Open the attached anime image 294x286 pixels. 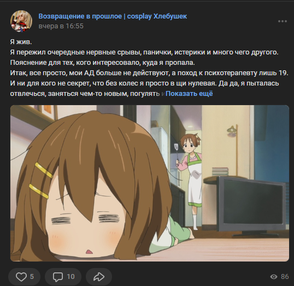(150, 183)
